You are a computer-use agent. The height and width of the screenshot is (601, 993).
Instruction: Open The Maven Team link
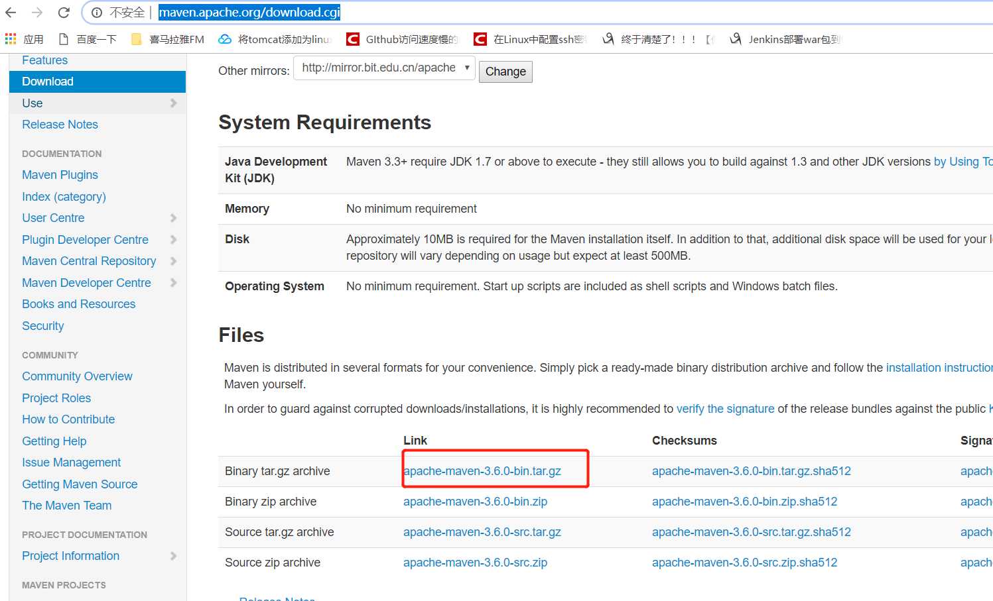[66, 506]
